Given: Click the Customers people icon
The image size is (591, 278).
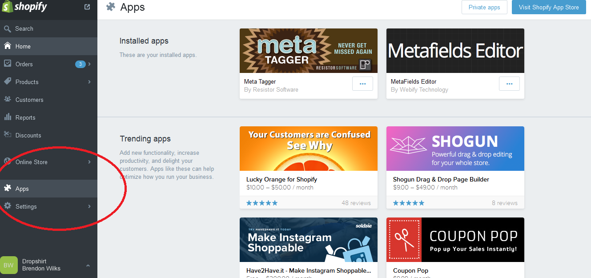Looking at the screenshot, I should coord(8,99).
